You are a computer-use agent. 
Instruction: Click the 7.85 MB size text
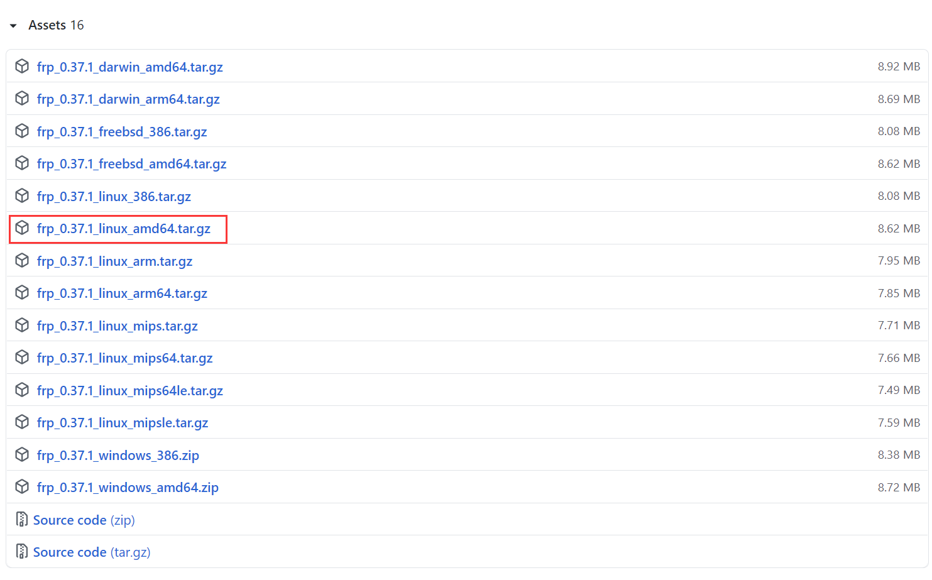pyautogui.click(x=899, y=293)
